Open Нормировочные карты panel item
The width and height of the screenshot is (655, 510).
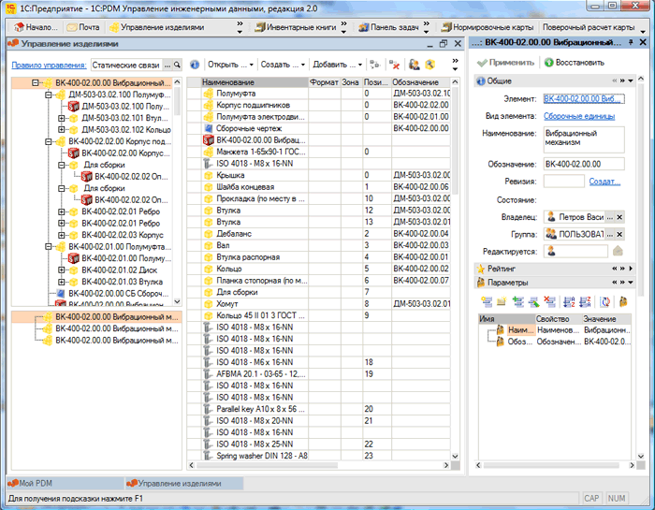tap(488, 27)
